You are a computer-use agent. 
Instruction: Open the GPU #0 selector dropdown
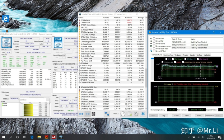coord(58,49)
